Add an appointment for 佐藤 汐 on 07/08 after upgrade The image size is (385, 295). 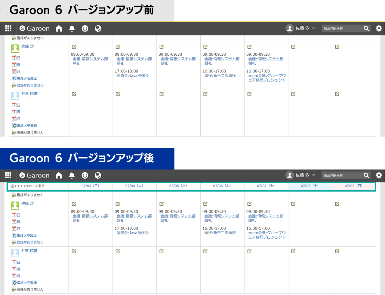click(x=293, y=204)
